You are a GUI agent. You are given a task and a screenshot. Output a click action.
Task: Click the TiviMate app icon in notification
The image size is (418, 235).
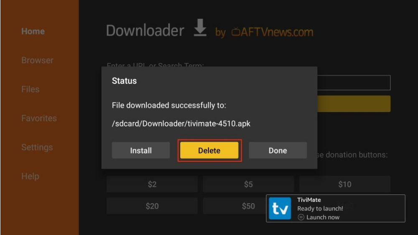pos(280,208)
